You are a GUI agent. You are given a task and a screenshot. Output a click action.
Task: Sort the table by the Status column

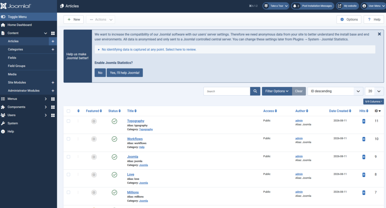click(115, 111)
